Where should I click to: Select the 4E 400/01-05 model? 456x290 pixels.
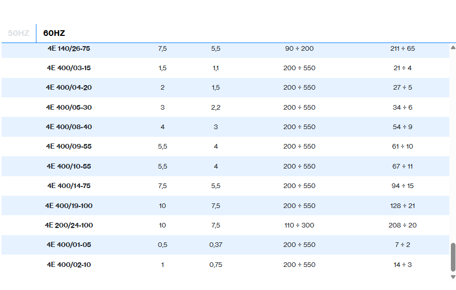coord(69,245)
